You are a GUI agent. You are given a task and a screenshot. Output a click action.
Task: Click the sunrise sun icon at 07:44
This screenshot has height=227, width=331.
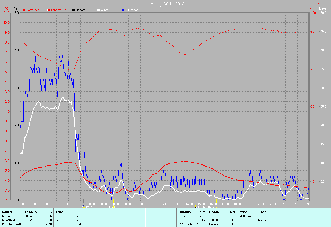tap(113, 207)
